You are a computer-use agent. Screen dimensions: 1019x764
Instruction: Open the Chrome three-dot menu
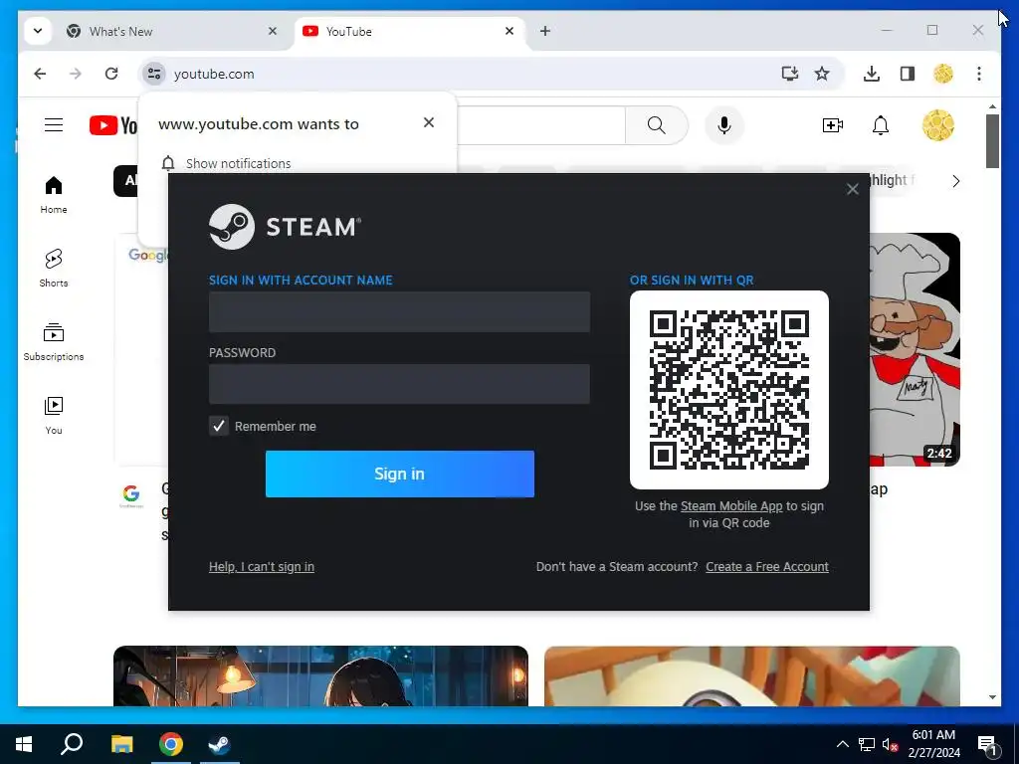[x=979, y=74]
